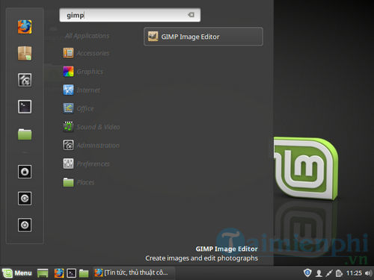Screen dimensions: 374x280
Task: Click the removable drives tray icon
Action: click(x=339, y=273)
